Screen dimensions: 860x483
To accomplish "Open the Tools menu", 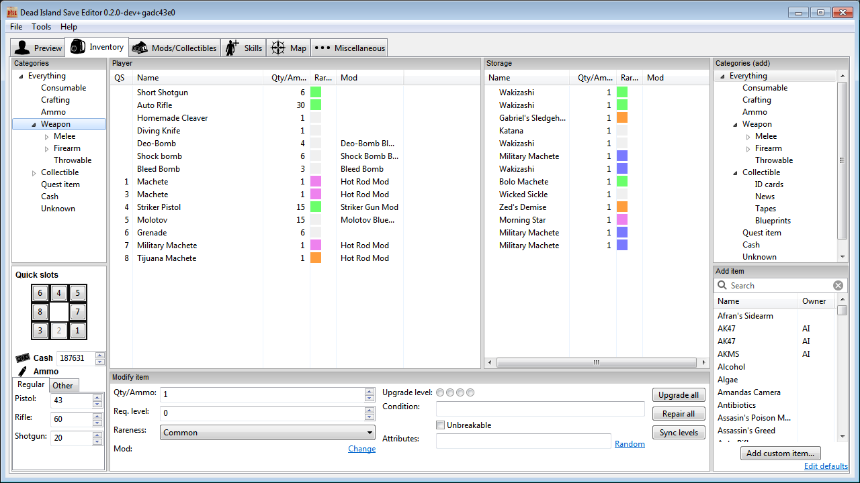I will pyautogui.click(x=42, y=27).
